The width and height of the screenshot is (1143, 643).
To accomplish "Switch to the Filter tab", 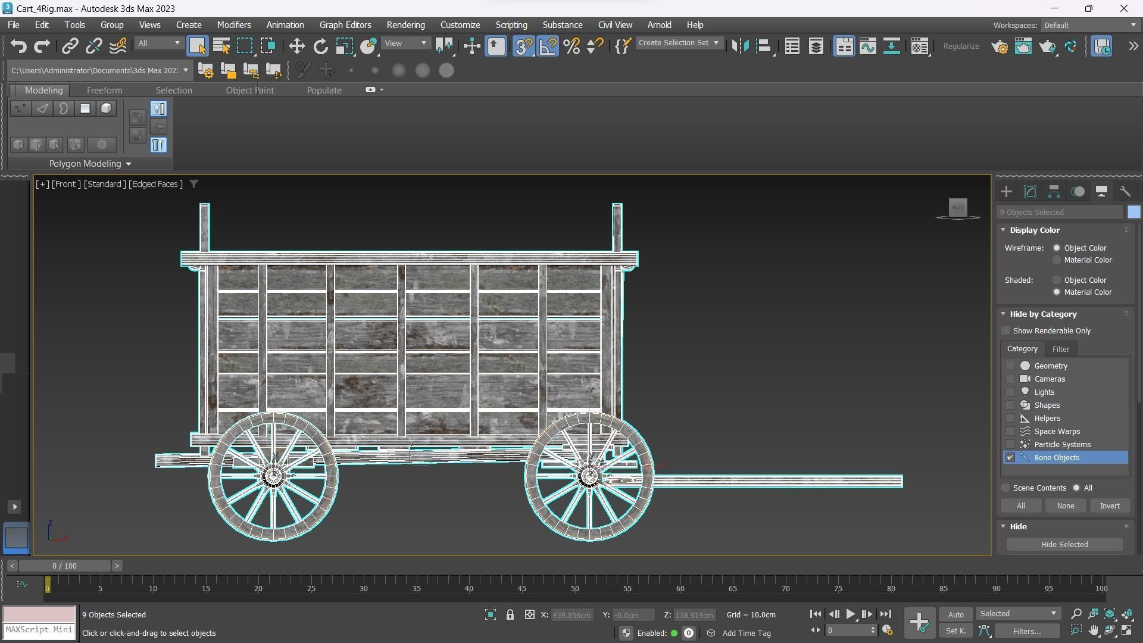I will pyautogui.click(x=1060, y=349).
